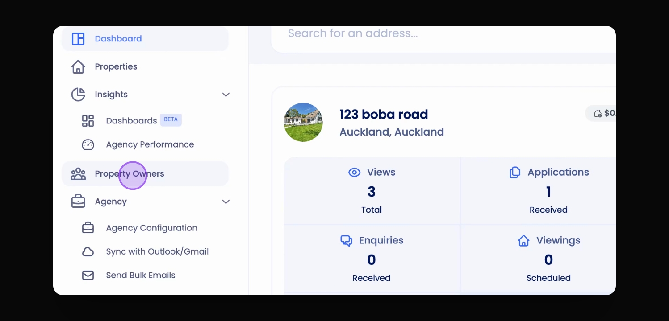Image resolution: width=669 pixels, height=321 pixels.
Task: Click the Insights pie chart icon
Action: (x=78, y=94)
